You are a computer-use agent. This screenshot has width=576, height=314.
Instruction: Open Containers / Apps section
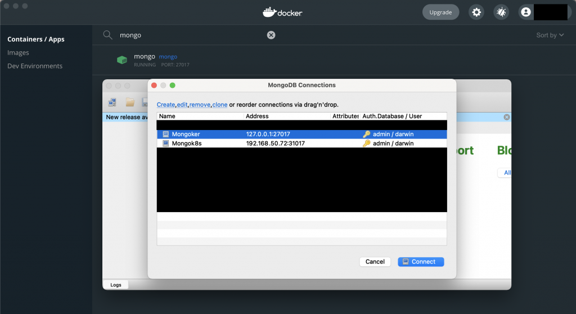click(x=36, y=39)
